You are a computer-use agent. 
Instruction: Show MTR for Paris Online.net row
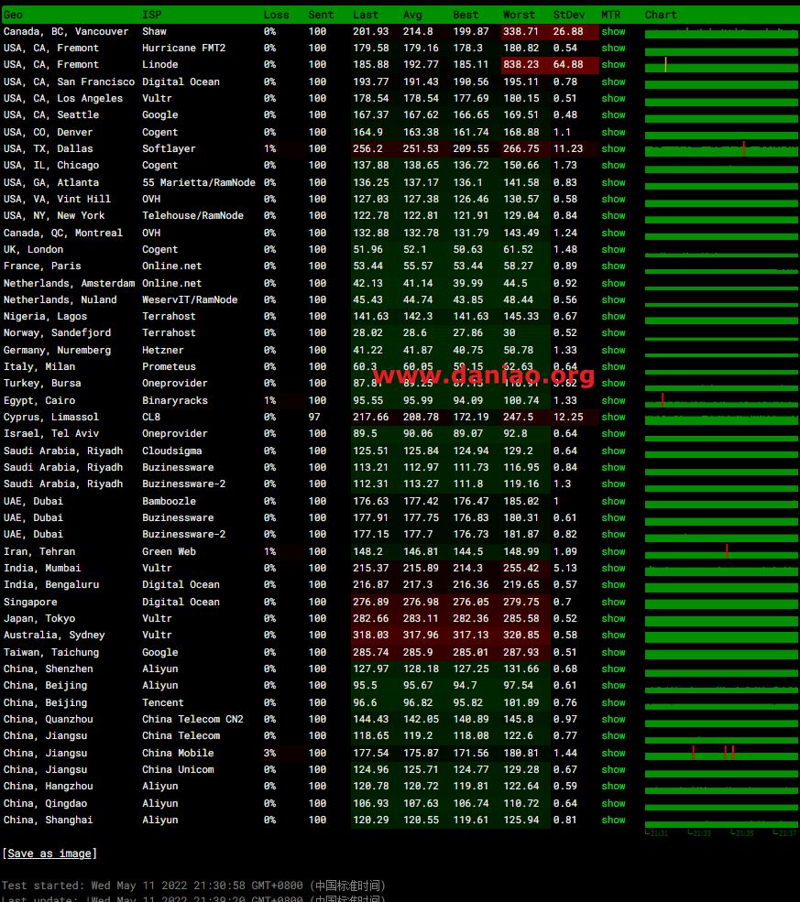point(614,266)
